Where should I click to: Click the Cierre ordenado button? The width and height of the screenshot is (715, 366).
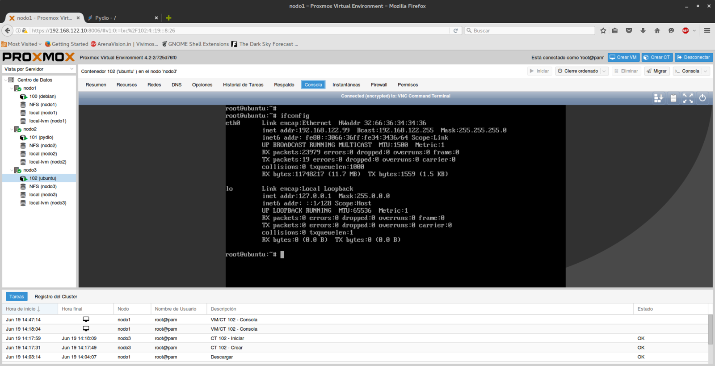click(x=577, y=71)
